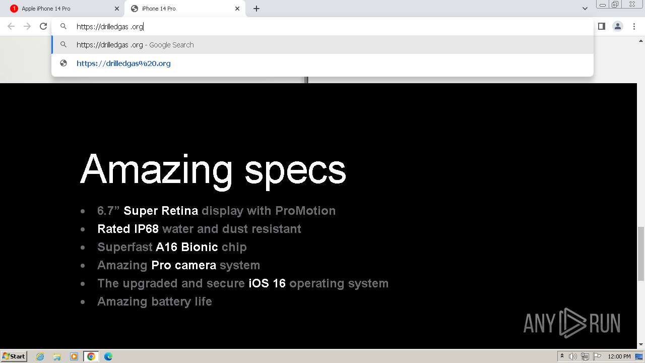Click the iOS 16 operating system bullet
Viewport: 645px width, 363px height.
(x=243, y=283)
